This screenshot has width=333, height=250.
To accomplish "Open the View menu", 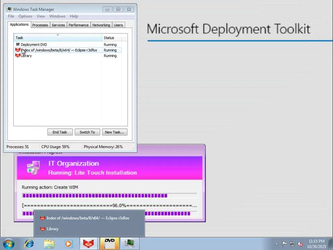I will coord(41,16).
